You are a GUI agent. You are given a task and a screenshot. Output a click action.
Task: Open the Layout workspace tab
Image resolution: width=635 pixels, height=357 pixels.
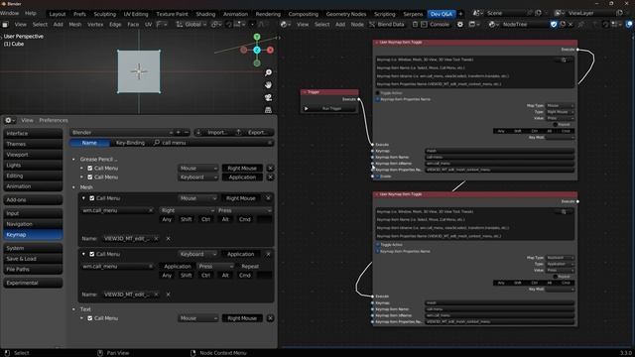[58, 14]
